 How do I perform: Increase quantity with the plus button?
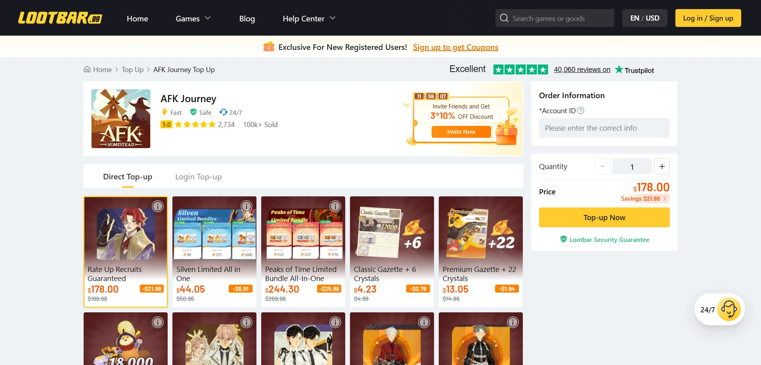662,167
